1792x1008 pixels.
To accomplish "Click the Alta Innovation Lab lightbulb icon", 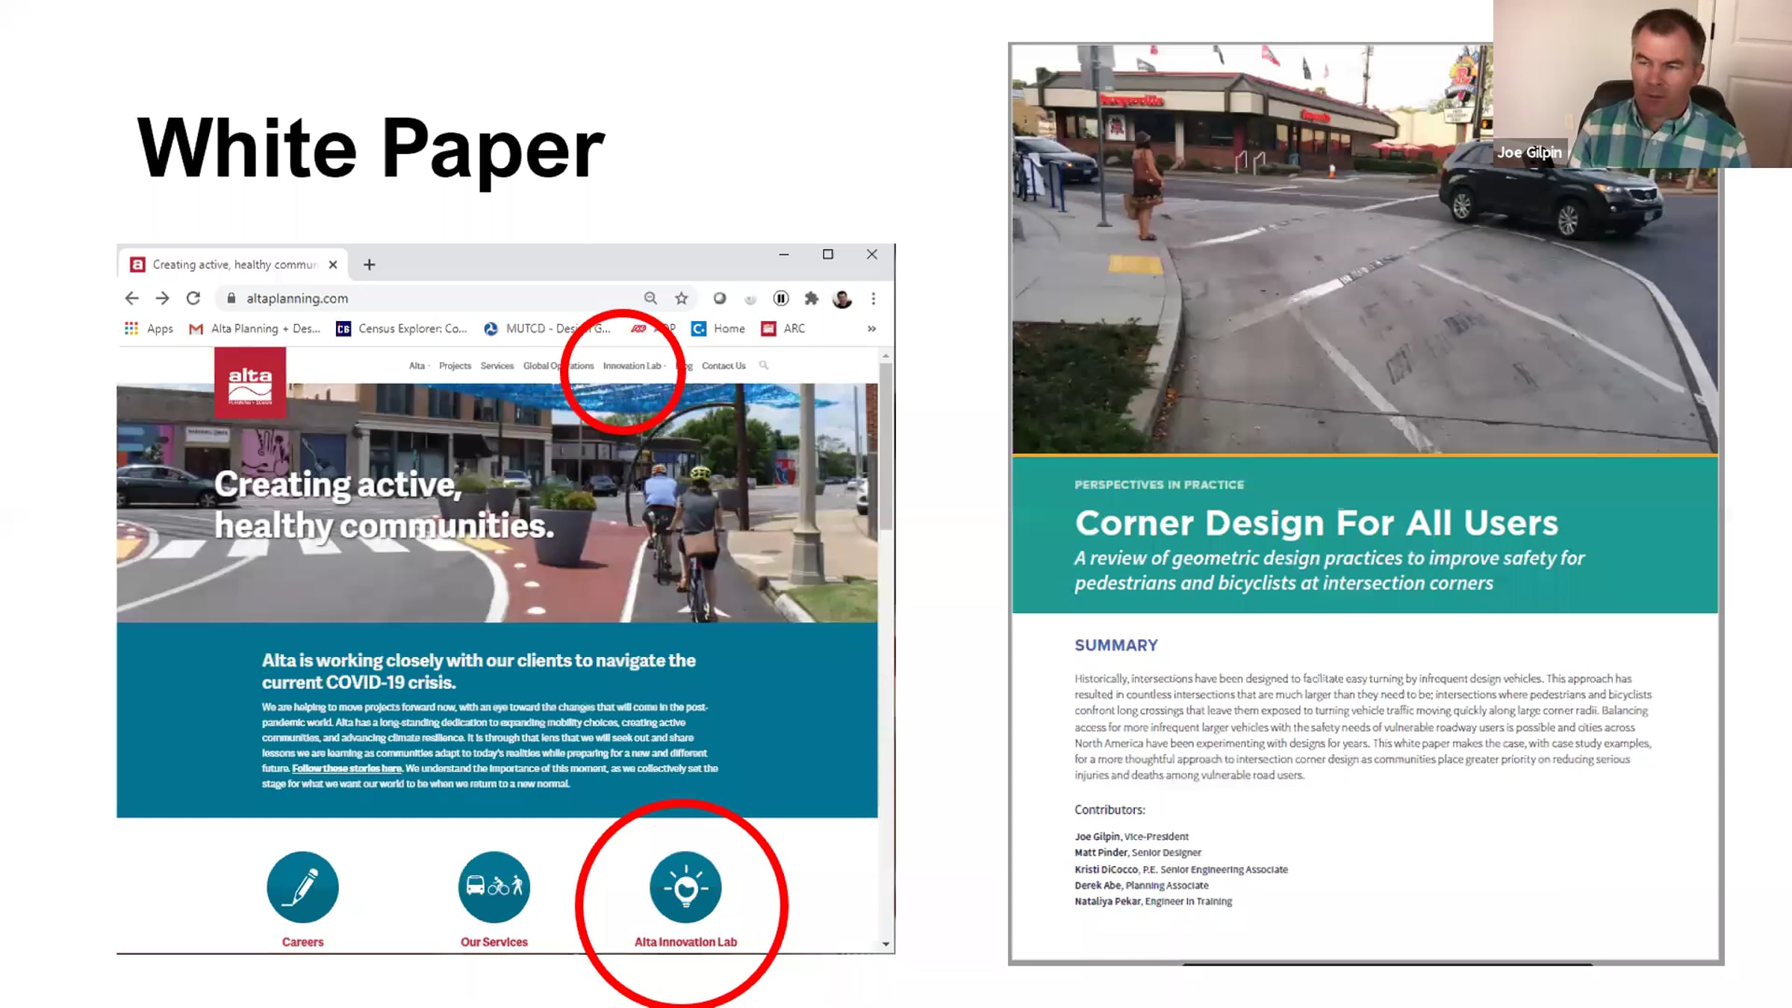I will pos(685,887).
